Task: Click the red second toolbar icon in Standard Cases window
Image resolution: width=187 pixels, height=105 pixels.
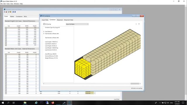Action: [6, 12]
